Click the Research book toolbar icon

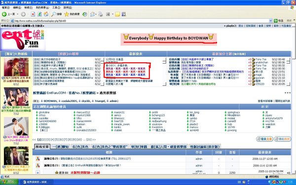coord(124,14)
